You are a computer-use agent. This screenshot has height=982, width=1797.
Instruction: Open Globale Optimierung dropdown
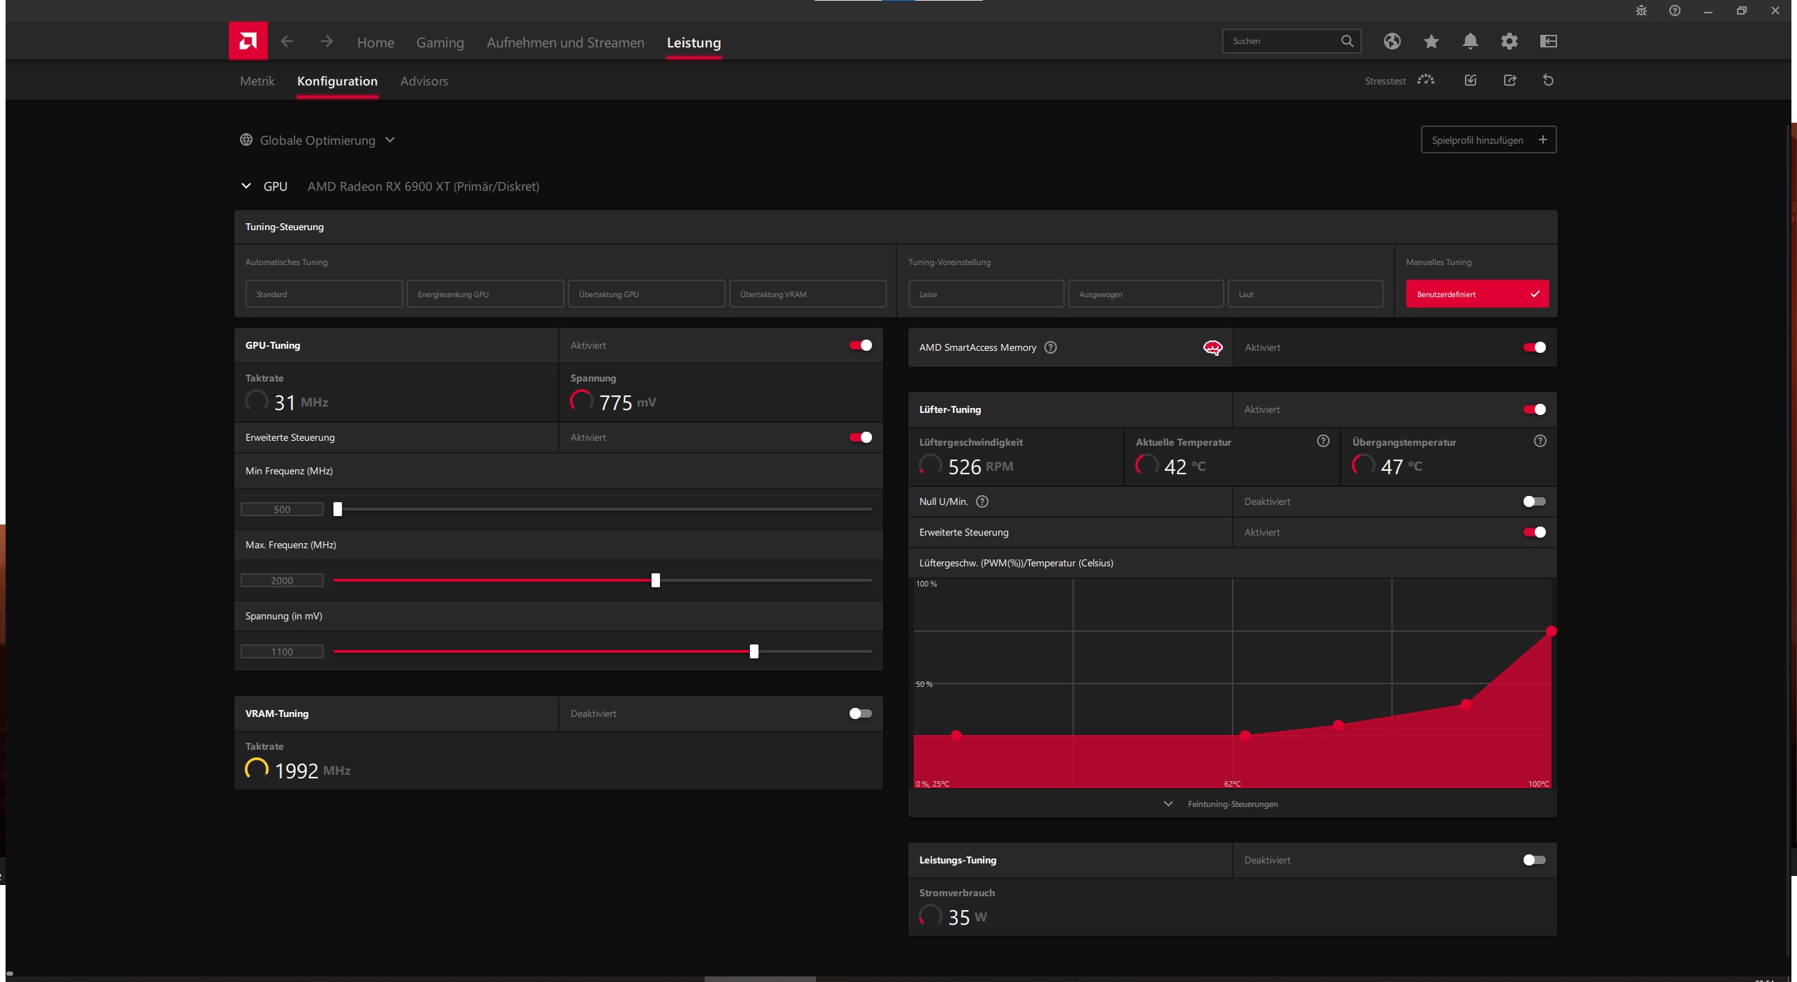390,140
